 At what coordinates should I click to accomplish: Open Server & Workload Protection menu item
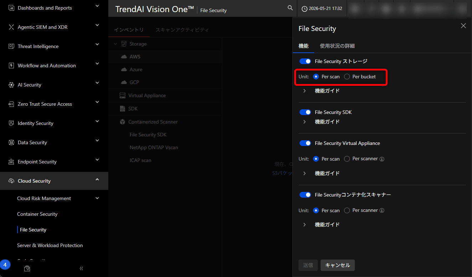tap(50, 245)
